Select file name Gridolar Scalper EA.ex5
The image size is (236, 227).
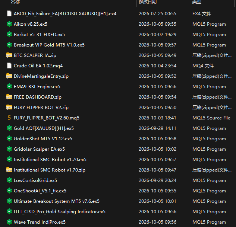39,149
